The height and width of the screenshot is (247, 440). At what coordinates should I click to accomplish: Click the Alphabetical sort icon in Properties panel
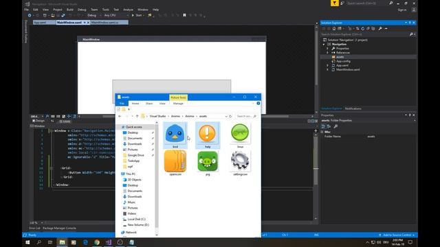(329, 126)
